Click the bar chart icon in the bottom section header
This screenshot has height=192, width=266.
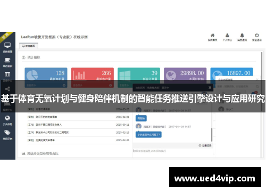click(x=23, y=153)
